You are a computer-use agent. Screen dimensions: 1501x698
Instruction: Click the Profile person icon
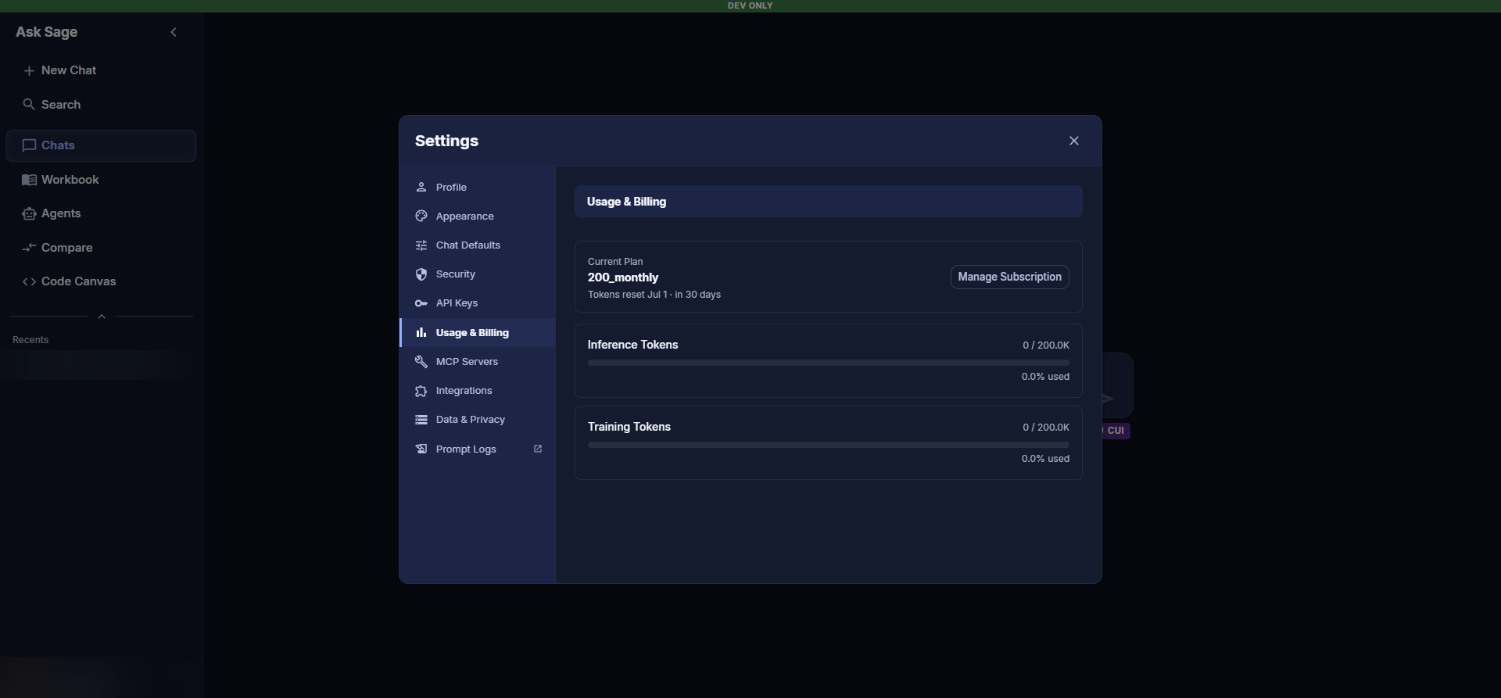pos(421,187)
